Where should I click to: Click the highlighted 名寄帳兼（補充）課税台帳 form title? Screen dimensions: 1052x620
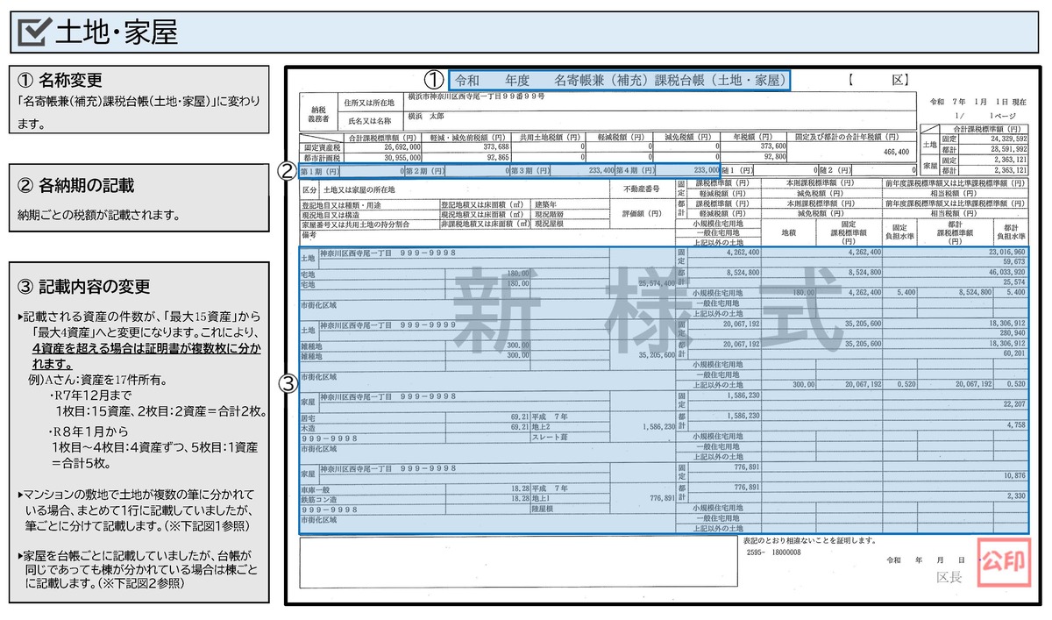point(619,80)
